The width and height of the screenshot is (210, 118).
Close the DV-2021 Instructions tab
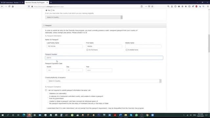[x=23, y=3]
